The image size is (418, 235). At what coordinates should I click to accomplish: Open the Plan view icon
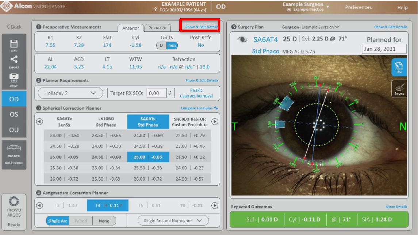point(399,67)
